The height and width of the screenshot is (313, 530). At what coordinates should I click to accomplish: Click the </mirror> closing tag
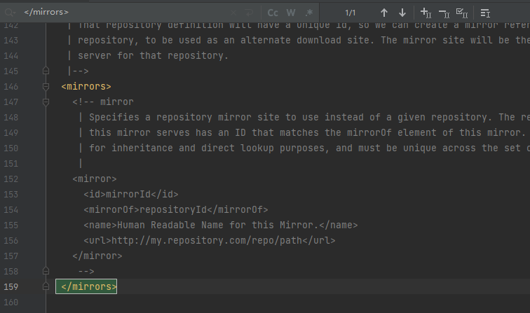pyautogui.click(x=97, y=256)
